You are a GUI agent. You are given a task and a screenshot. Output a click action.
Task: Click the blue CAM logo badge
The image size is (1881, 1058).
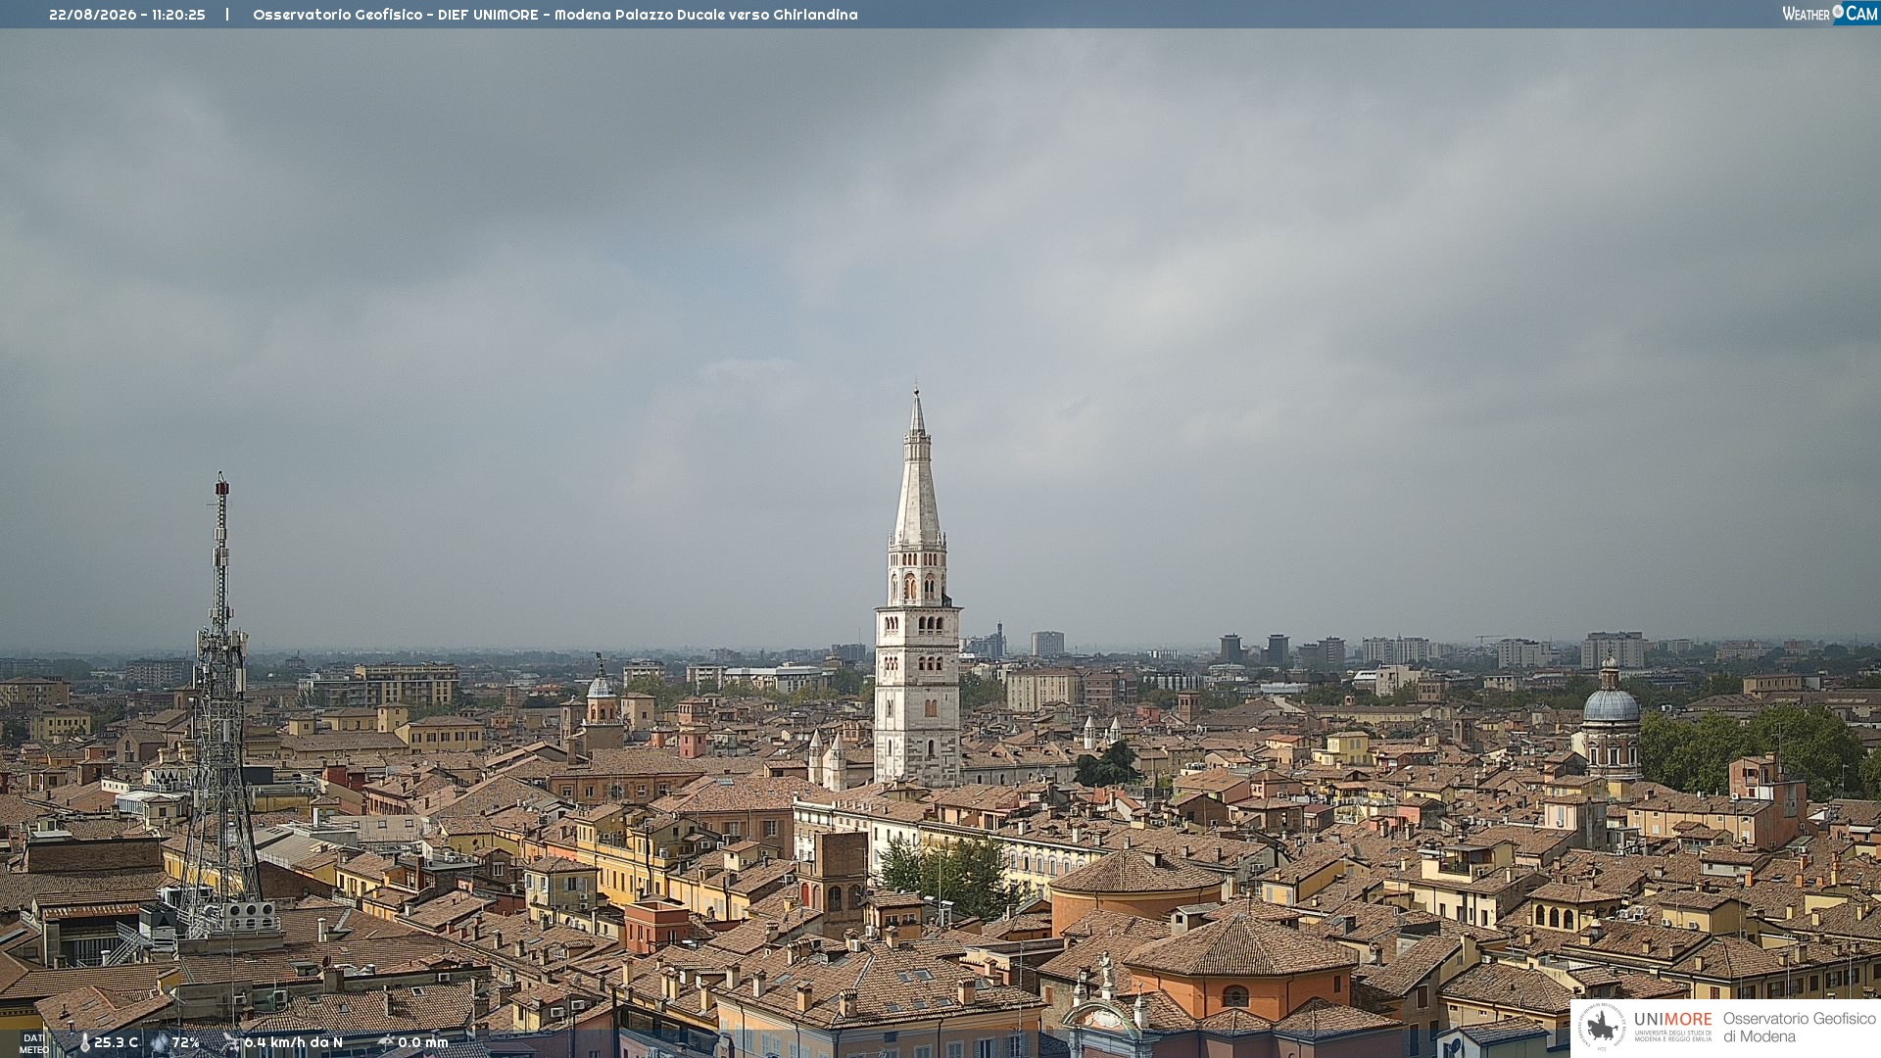tap(1857, 13)
